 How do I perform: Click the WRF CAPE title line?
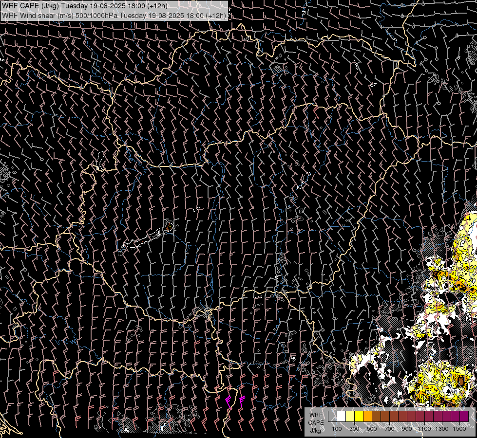tap(85, 5)
